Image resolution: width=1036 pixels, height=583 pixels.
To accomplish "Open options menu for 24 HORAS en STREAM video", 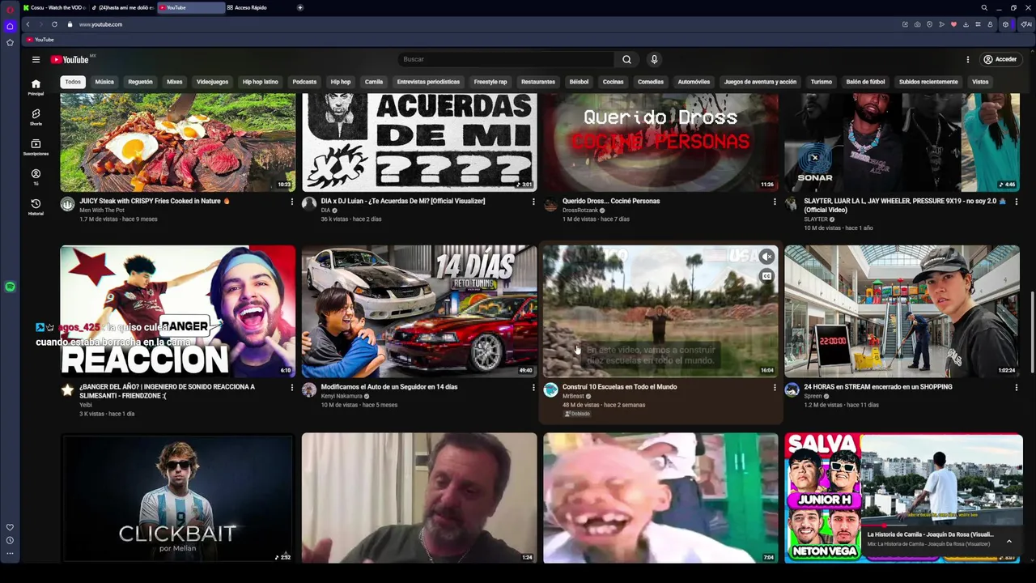I will click(x=1017, y=388).
